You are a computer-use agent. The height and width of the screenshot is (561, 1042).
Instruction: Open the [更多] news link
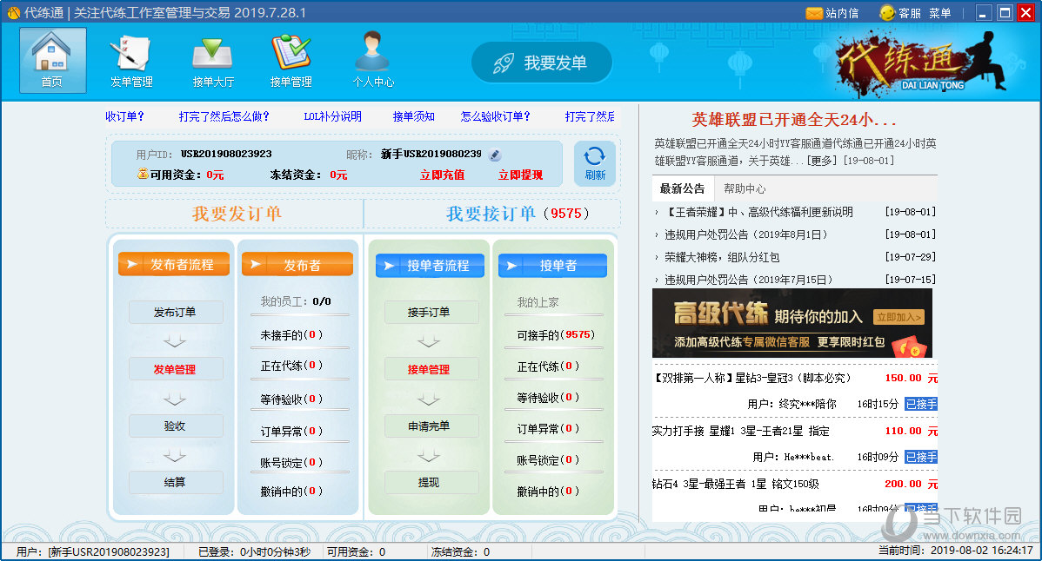823,161
